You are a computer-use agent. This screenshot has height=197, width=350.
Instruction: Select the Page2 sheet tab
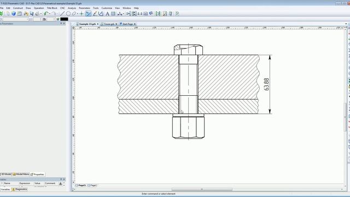[x=92, y=186]
